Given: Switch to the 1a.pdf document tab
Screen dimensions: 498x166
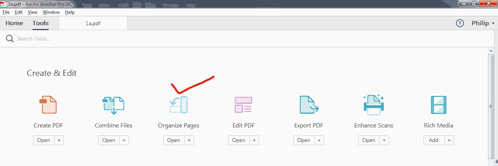Looking at the screenshot, I should pos(93,23).
